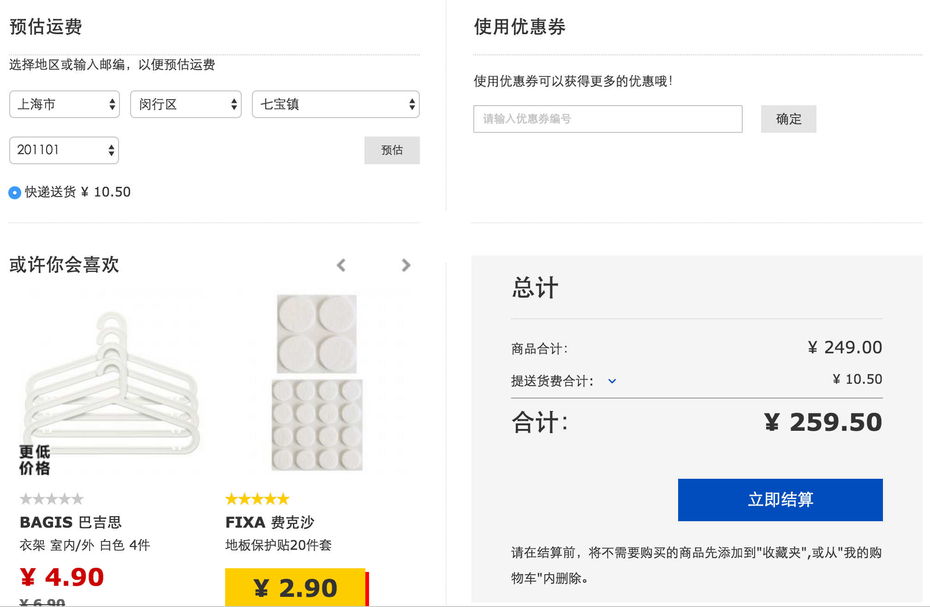This screenshot has width=930, height=607.
Task: Click the gold star rating for FIXA
Action: [x=257, y=499]
